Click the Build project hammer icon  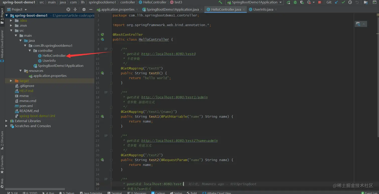pyautogui.click(x=220, y=2)
